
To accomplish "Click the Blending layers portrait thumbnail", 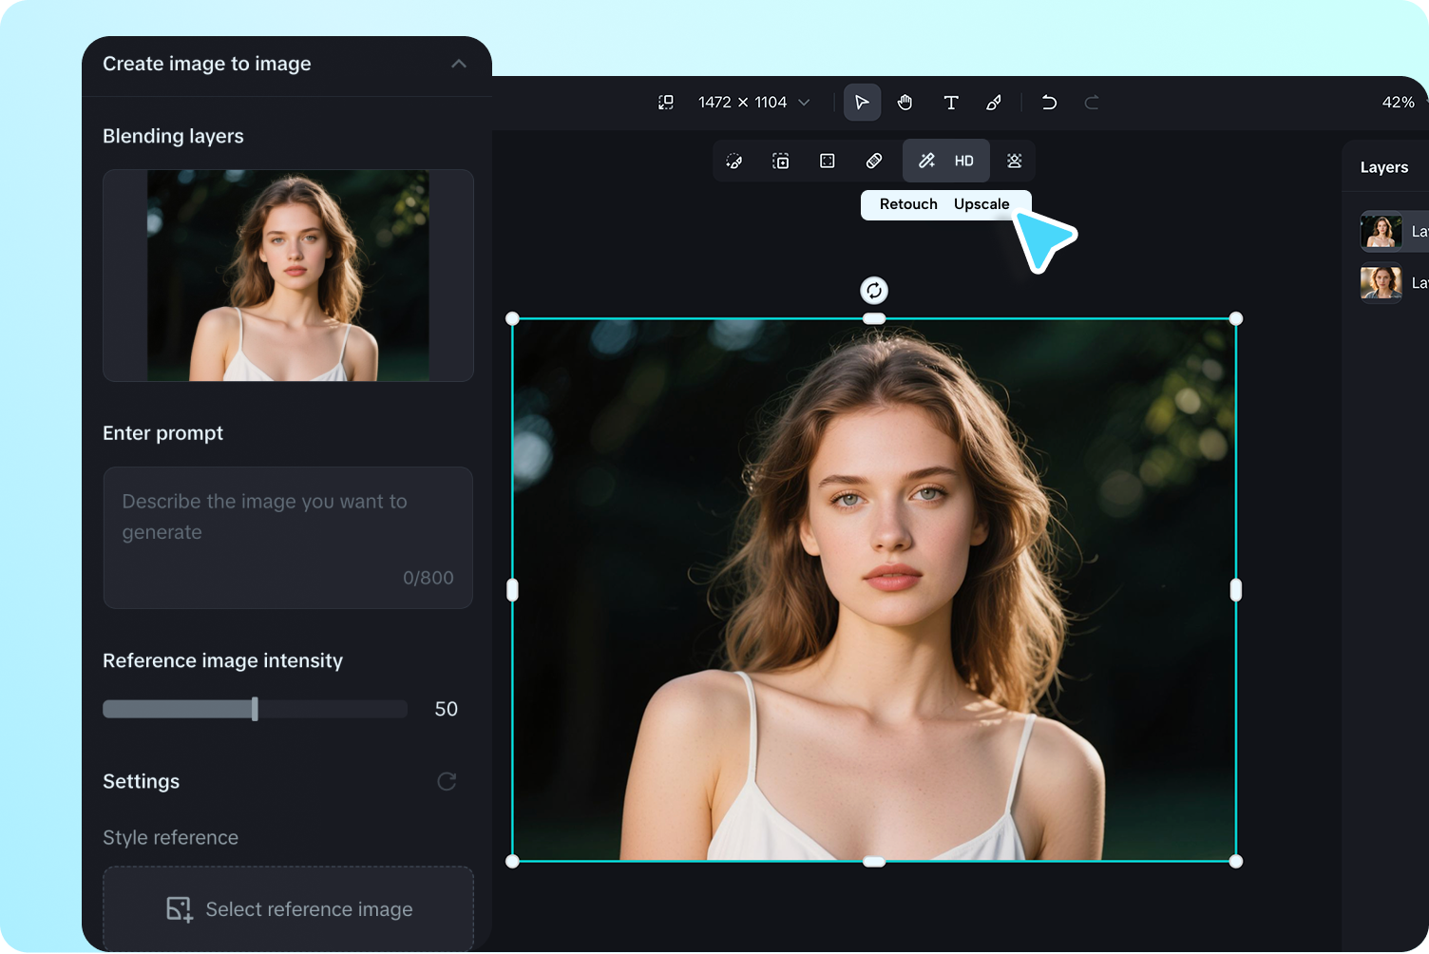I will pyautogui.click(x=288, y=276).
